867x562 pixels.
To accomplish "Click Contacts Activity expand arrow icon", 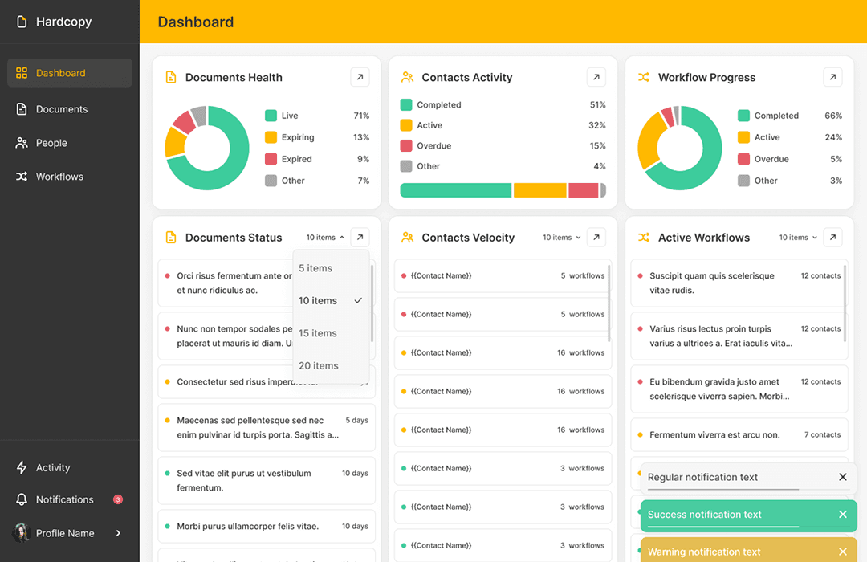I will pyautogui.click(x=596, y=77).
